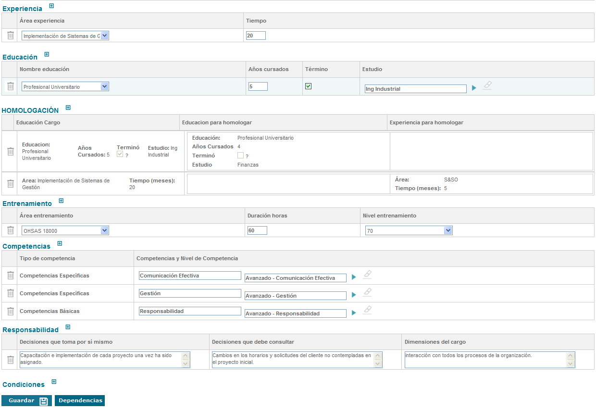Image resolution: width=596 pixels, height=409 pixels.
Task: Click the plus icon next to Experiencia
Action: coord(51,6)
